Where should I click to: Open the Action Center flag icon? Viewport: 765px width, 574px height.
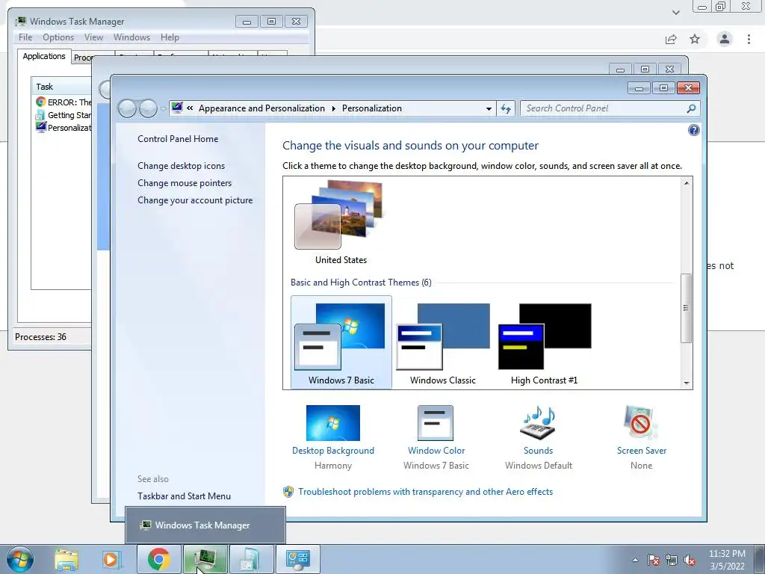[x=654, y=560]
